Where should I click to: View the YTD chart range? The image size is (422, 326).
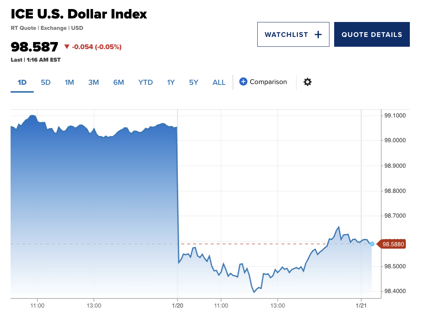click(146, 82)
